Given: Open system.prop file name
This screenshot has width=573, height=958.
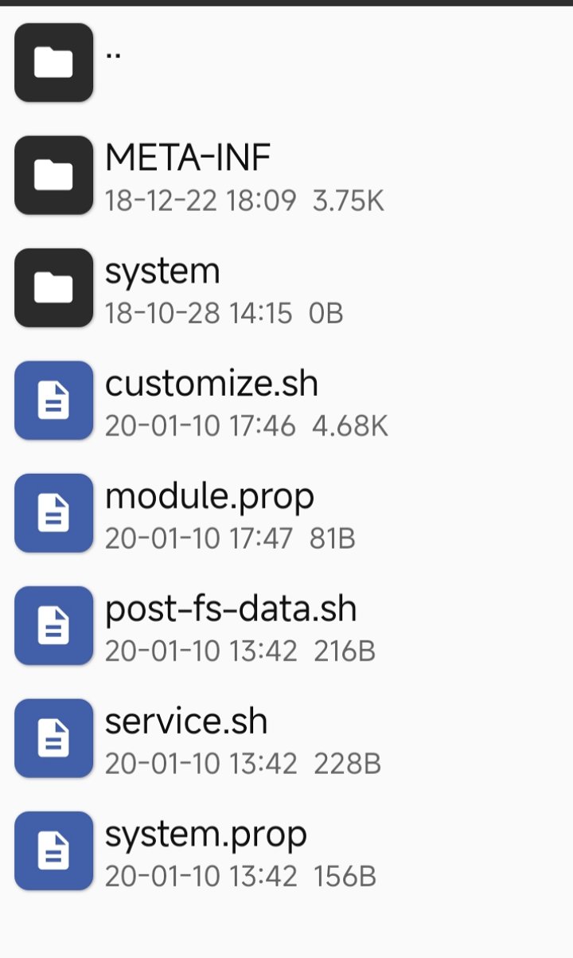Looking at the screenshot, I should [x=206, y=835].
